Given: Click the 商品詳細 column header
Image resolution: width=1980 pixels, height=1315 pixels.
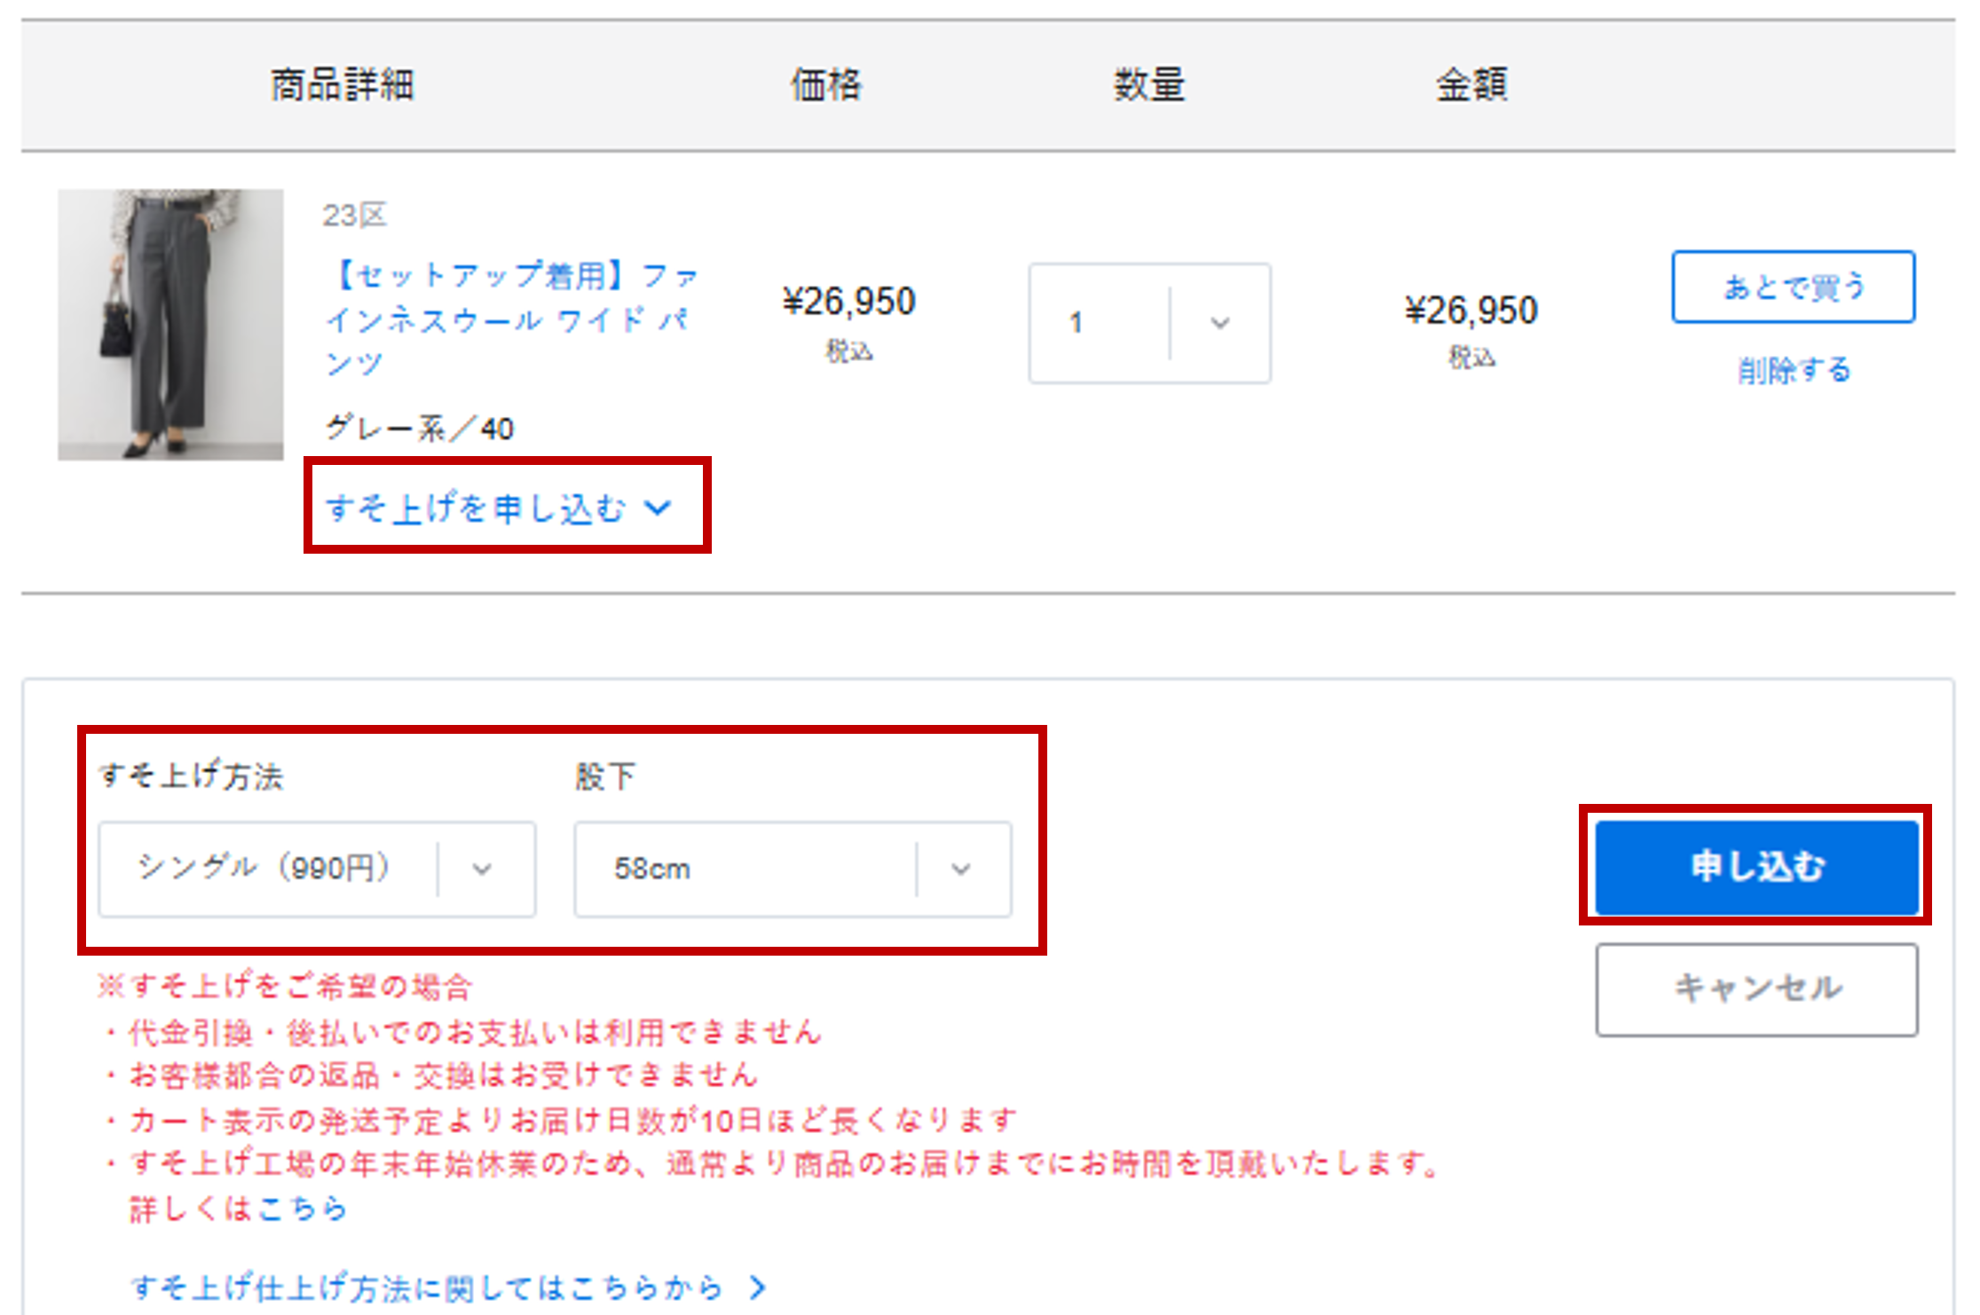Looking at the screenshot, I should tap(343, 85).
